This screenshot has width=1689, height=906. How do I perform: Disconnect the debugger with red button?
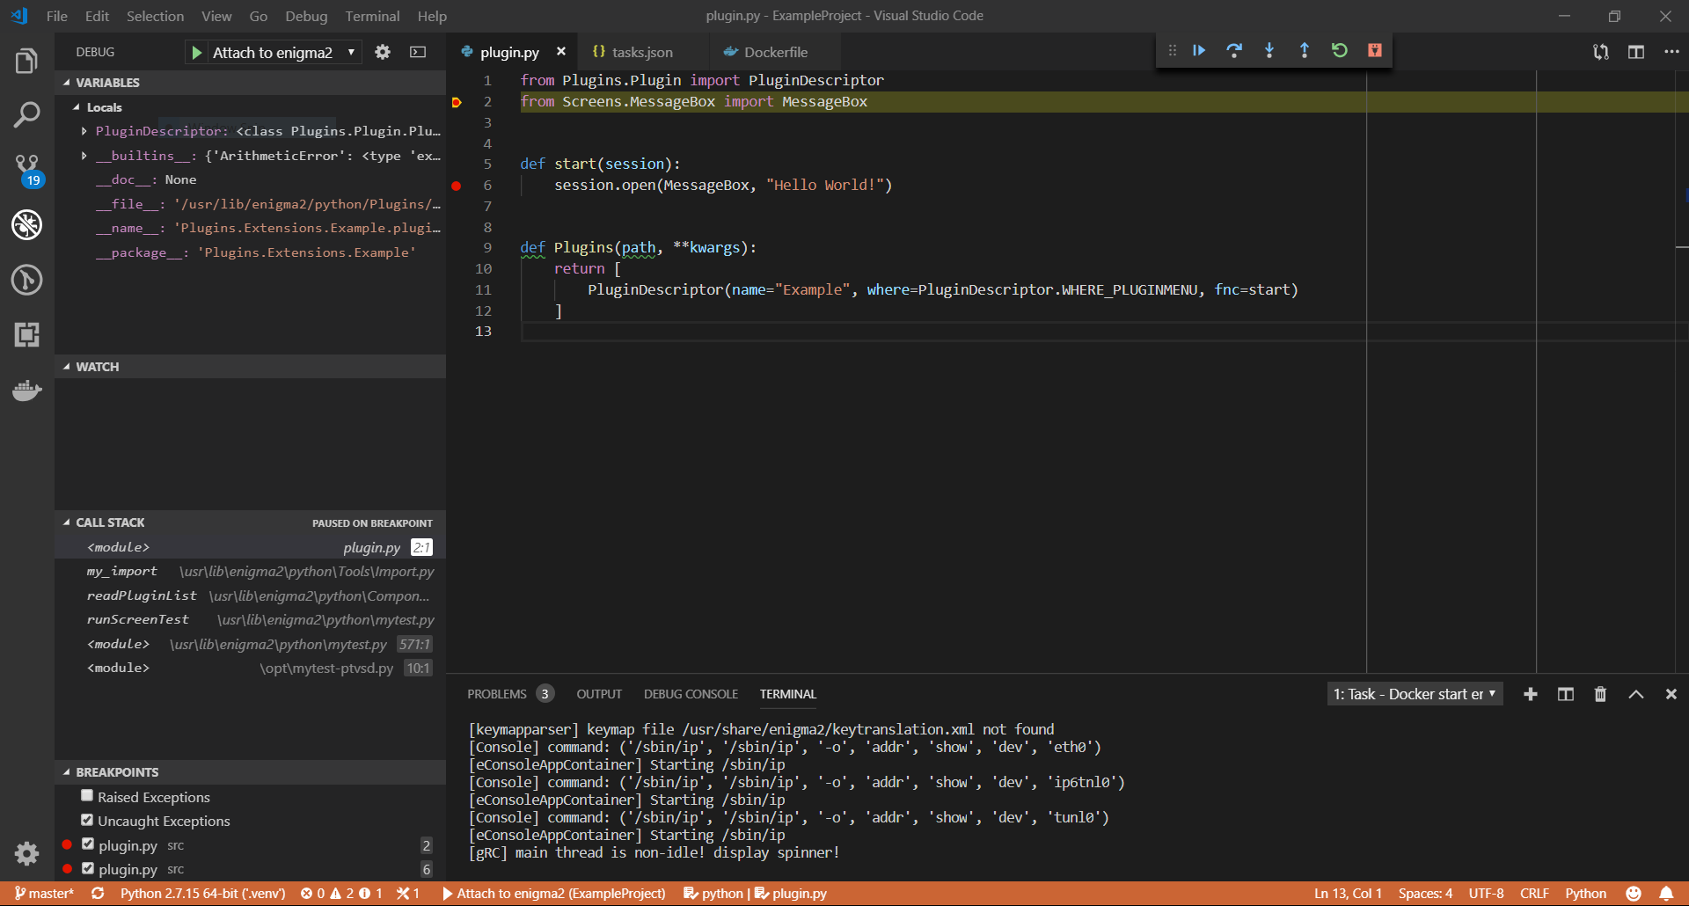tap(1375, 50)
